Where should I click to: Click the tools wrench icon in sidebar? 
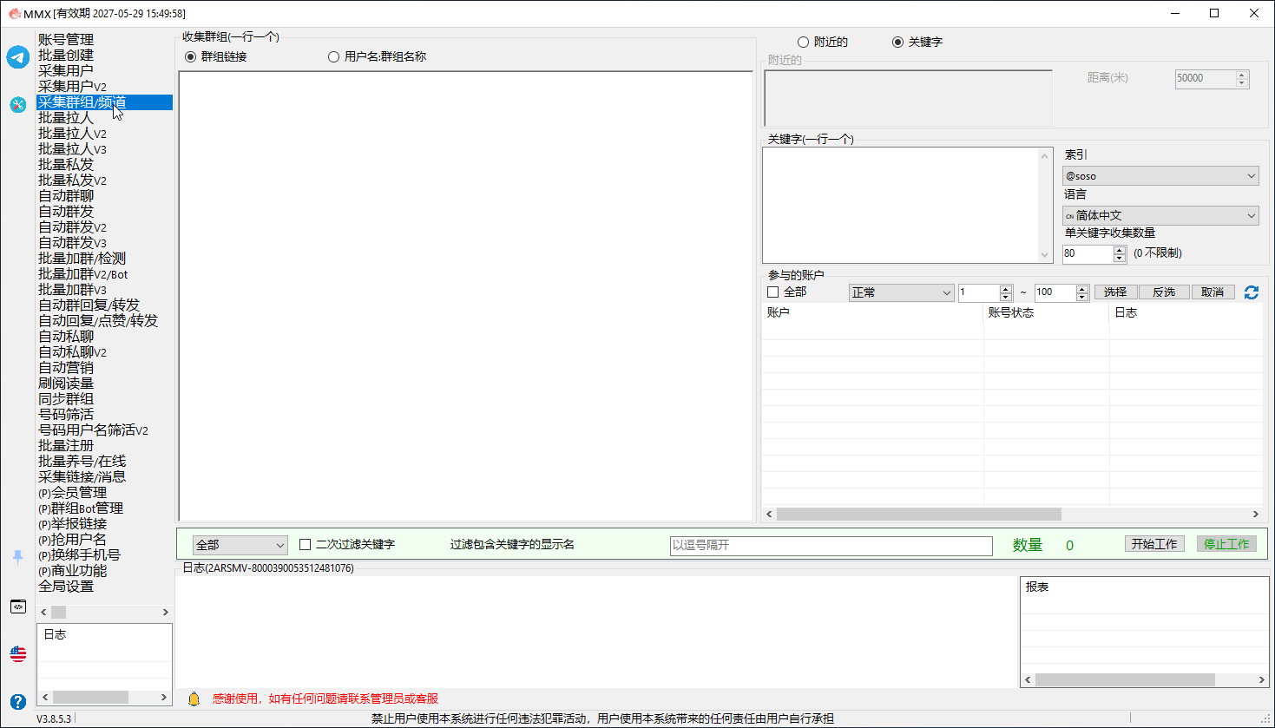point(18,105)
